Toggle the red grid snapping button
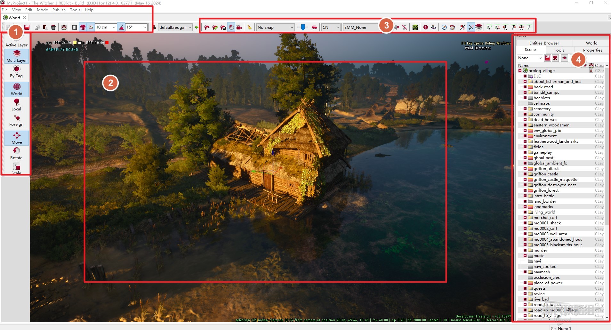 click(83, 28)
